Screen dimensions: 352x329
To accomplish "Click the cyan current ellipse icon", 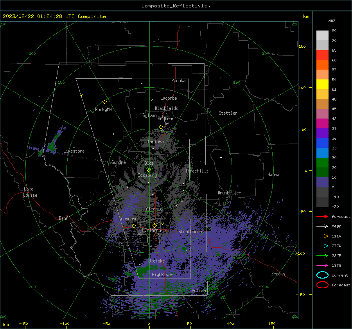I will point(322,275).
